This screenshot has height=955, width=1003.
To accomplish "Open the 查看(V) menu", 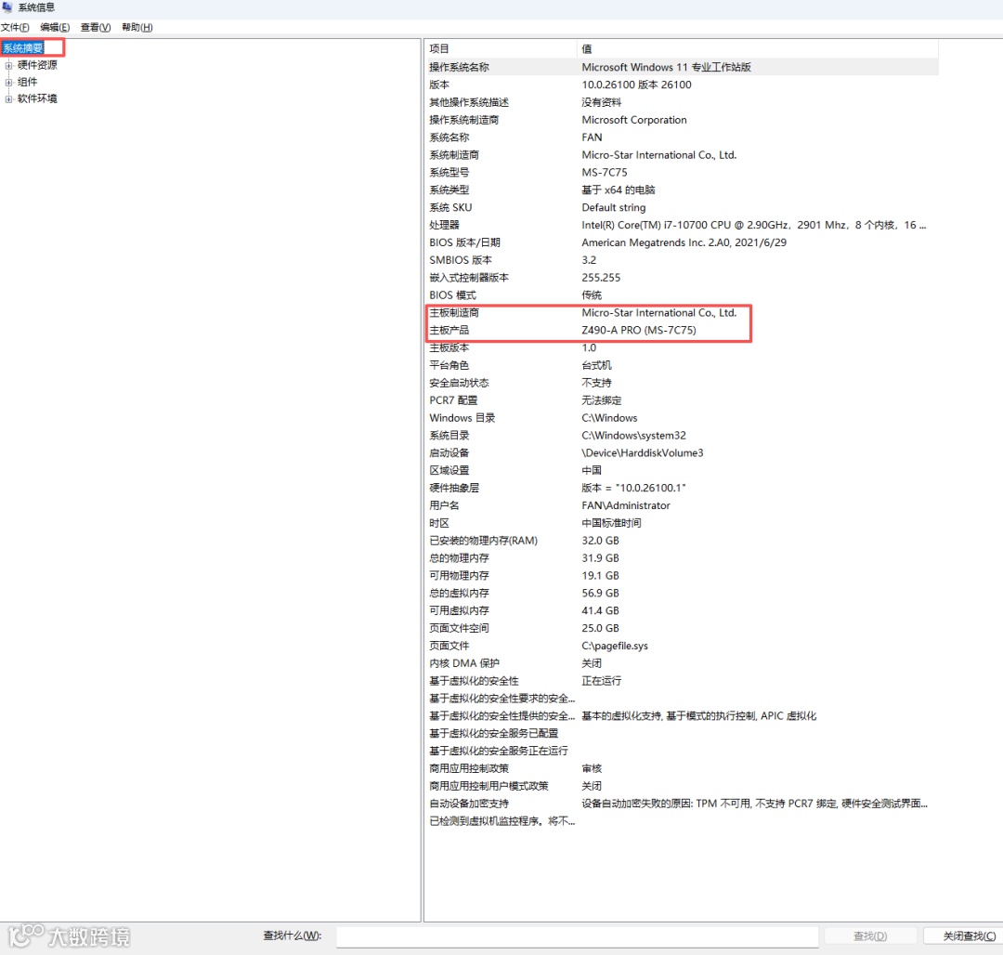I will point(96,27).
